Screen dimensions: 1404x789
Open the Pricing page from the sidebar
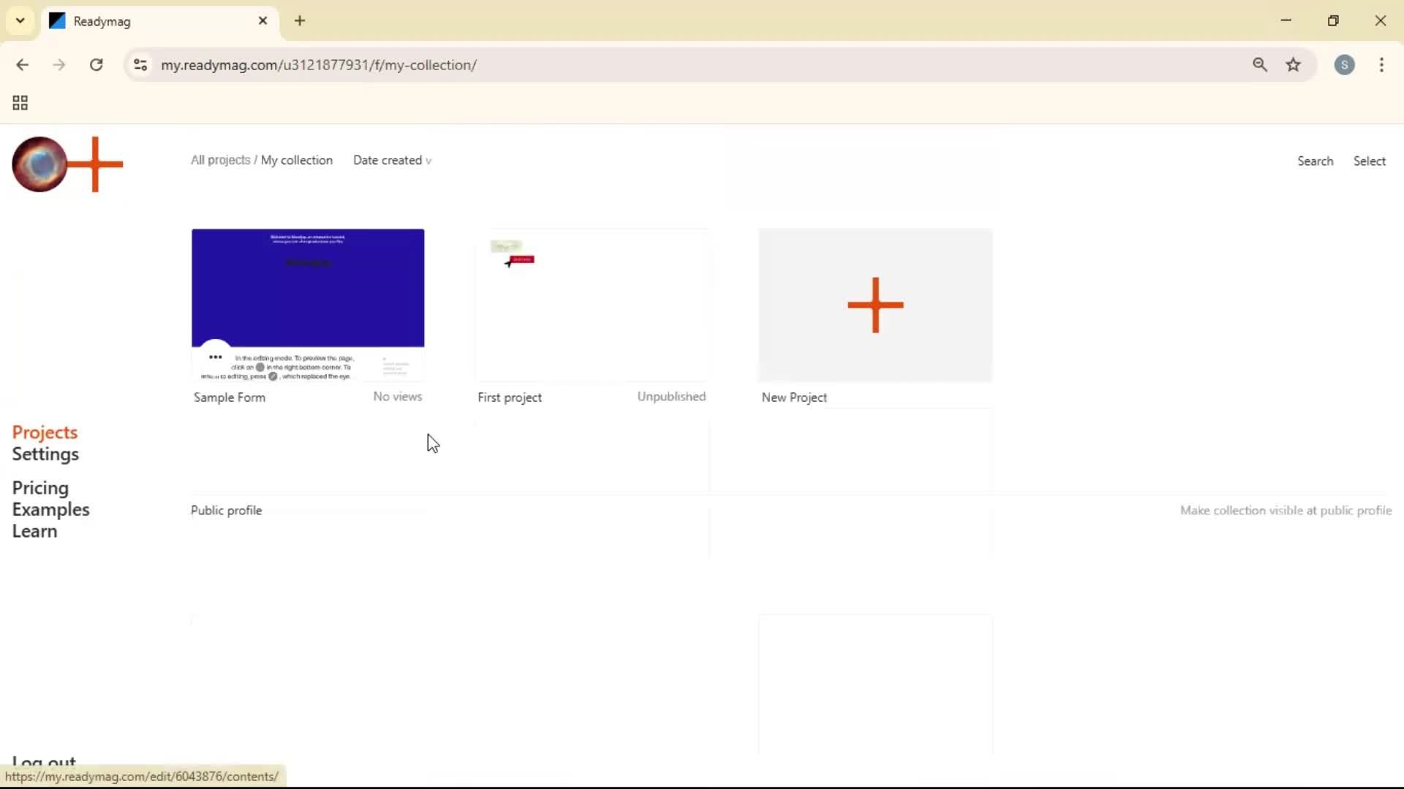pyautogui.click(x=40, y=487)
